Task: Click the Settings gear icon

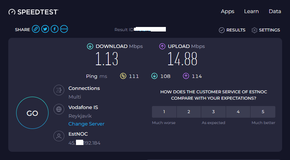Action: coord(254,30)
